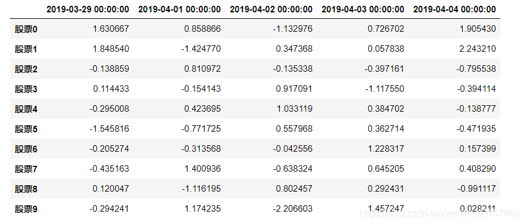Select cell value 2.243210

[x=478, y=49]
